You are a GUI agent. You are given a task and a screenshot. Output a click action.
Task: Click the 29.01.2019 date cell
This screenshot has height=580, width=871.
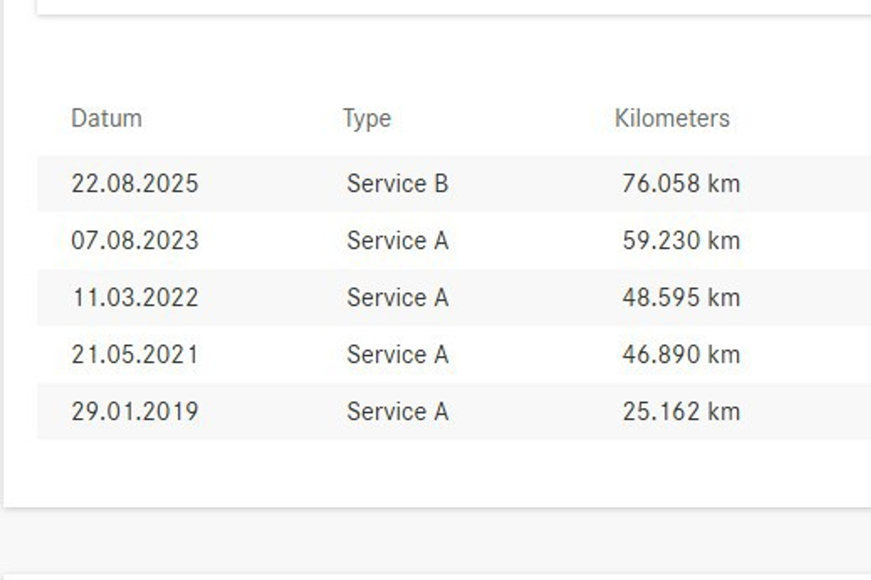tap(135, 411)
